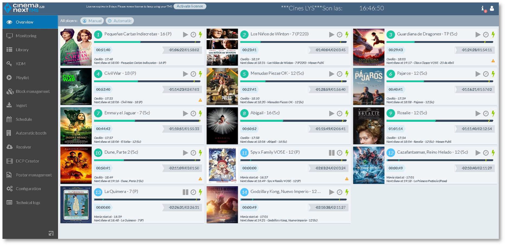Switch all players to Manual mode
This screenshot has width=506, height=246.
(92, 21)
